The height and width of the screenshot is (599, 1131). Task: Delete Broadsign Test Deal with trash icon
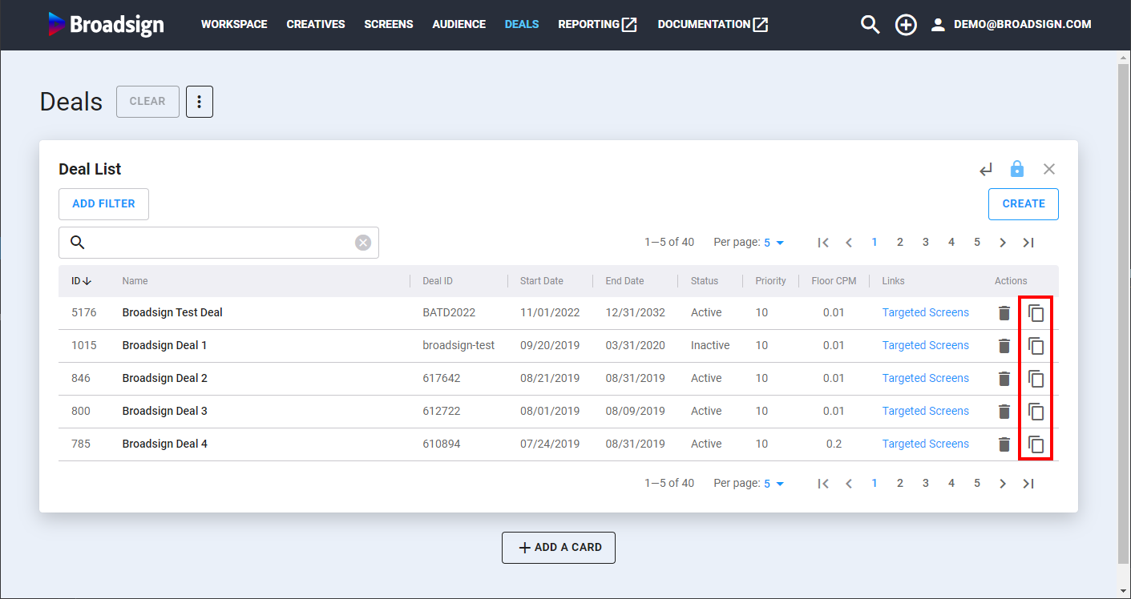[x=1004, y=313]
